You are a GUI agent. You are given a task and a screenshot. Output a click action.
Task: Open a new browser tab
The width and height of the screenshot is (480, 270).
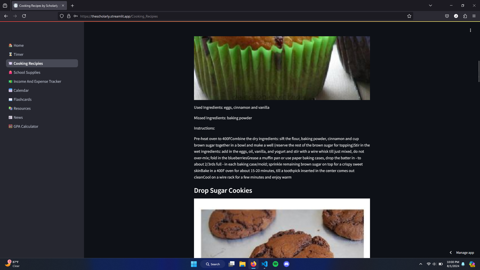pyautogui.click(x=72, y=5)
